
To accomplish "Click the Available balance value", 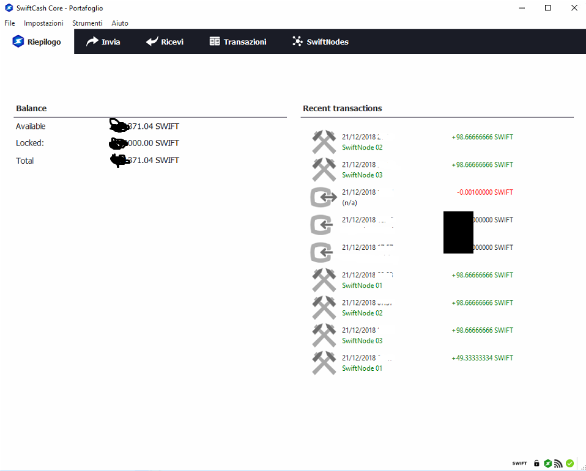I will click(x=144, y=126).
